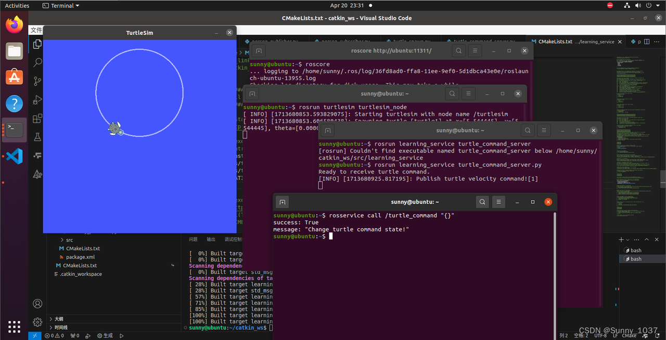The image size is (666, 340).
Task: Open the Terminal app menu in top bar
Action: coord(61,6)
